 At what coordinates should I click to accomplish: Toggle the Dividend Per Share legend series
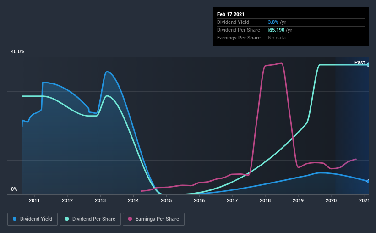pyautogui.click(x=90, y=219)
